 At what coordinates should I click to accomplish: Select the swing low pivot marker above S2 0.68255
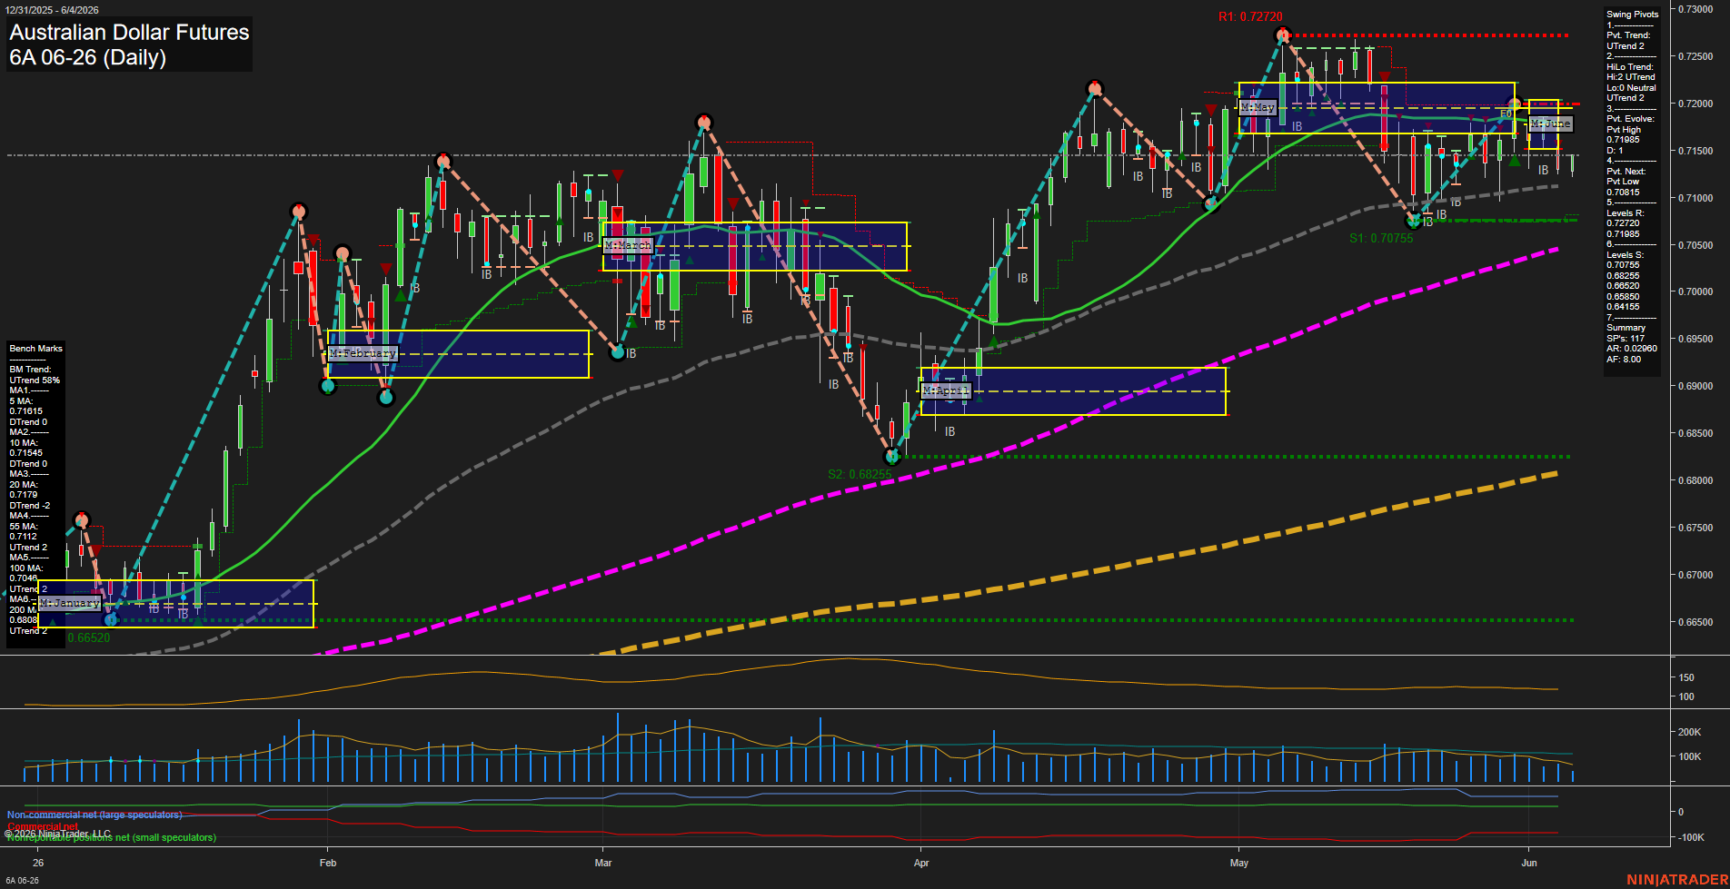(892, 457)
